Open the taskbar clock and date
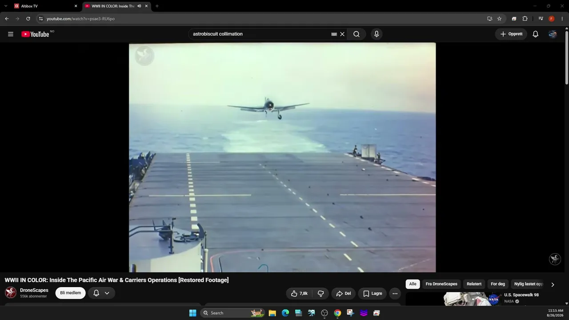Viewport: 569px width, 320px height. click(555, 313)
